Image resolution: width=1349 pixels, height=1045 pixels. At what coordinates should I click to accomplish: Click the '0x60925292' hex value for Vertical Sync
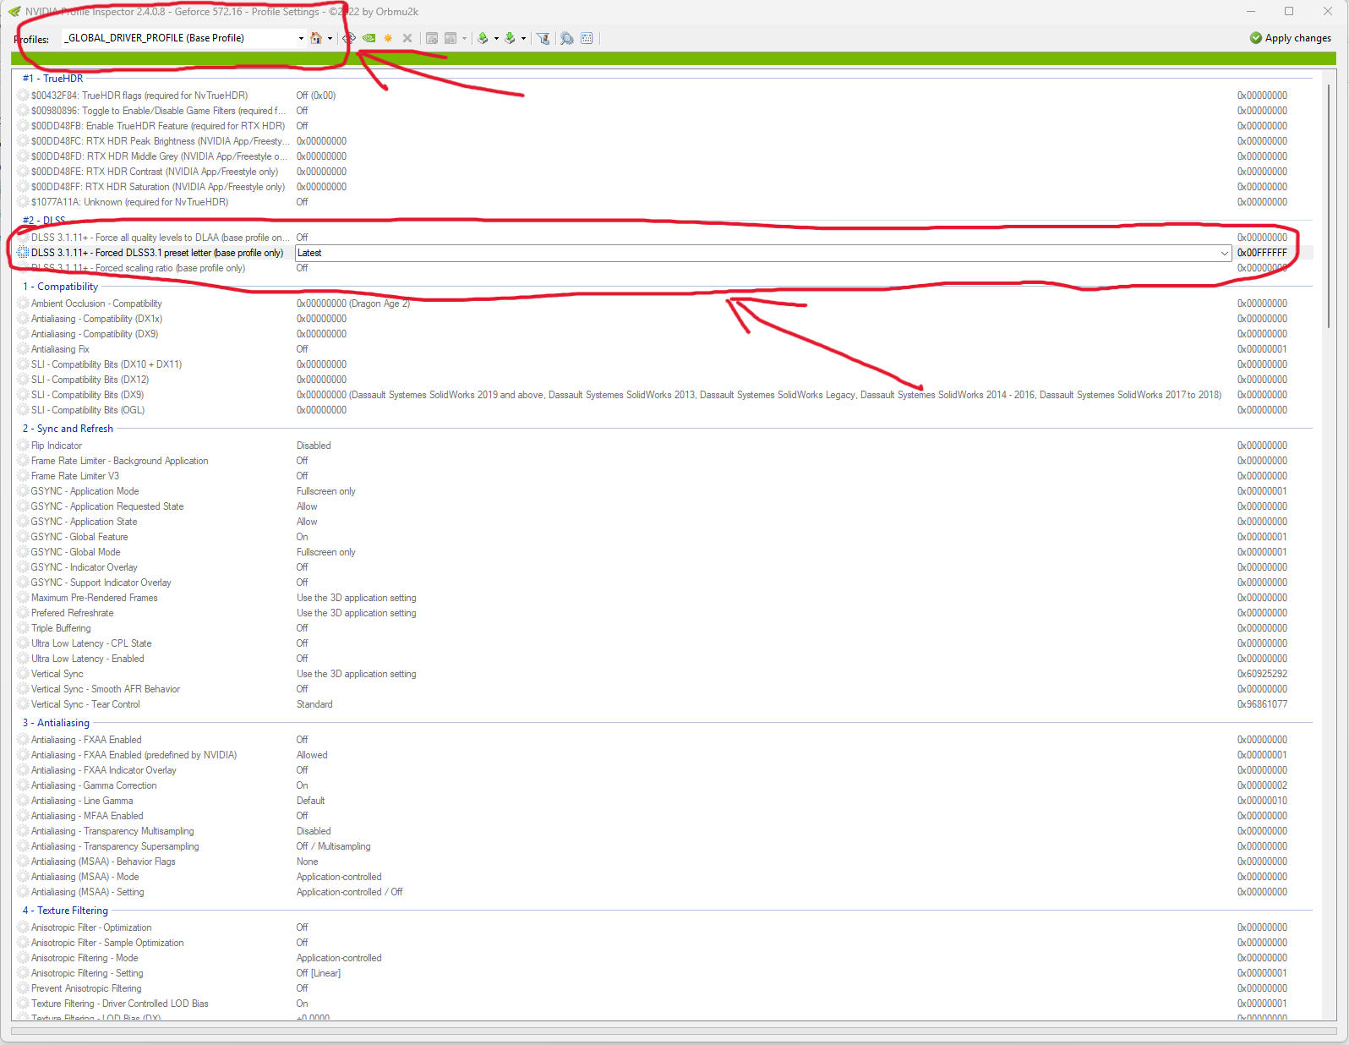(x=1262, y=674)
